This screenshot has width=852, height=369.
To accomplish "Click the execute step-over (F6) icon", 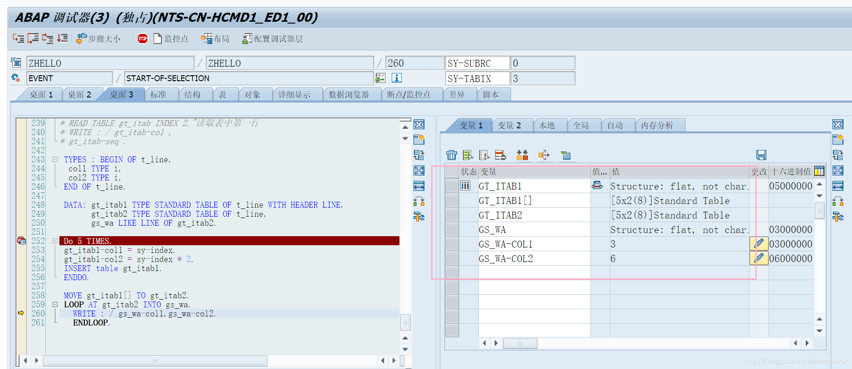I will coord(33,39).
